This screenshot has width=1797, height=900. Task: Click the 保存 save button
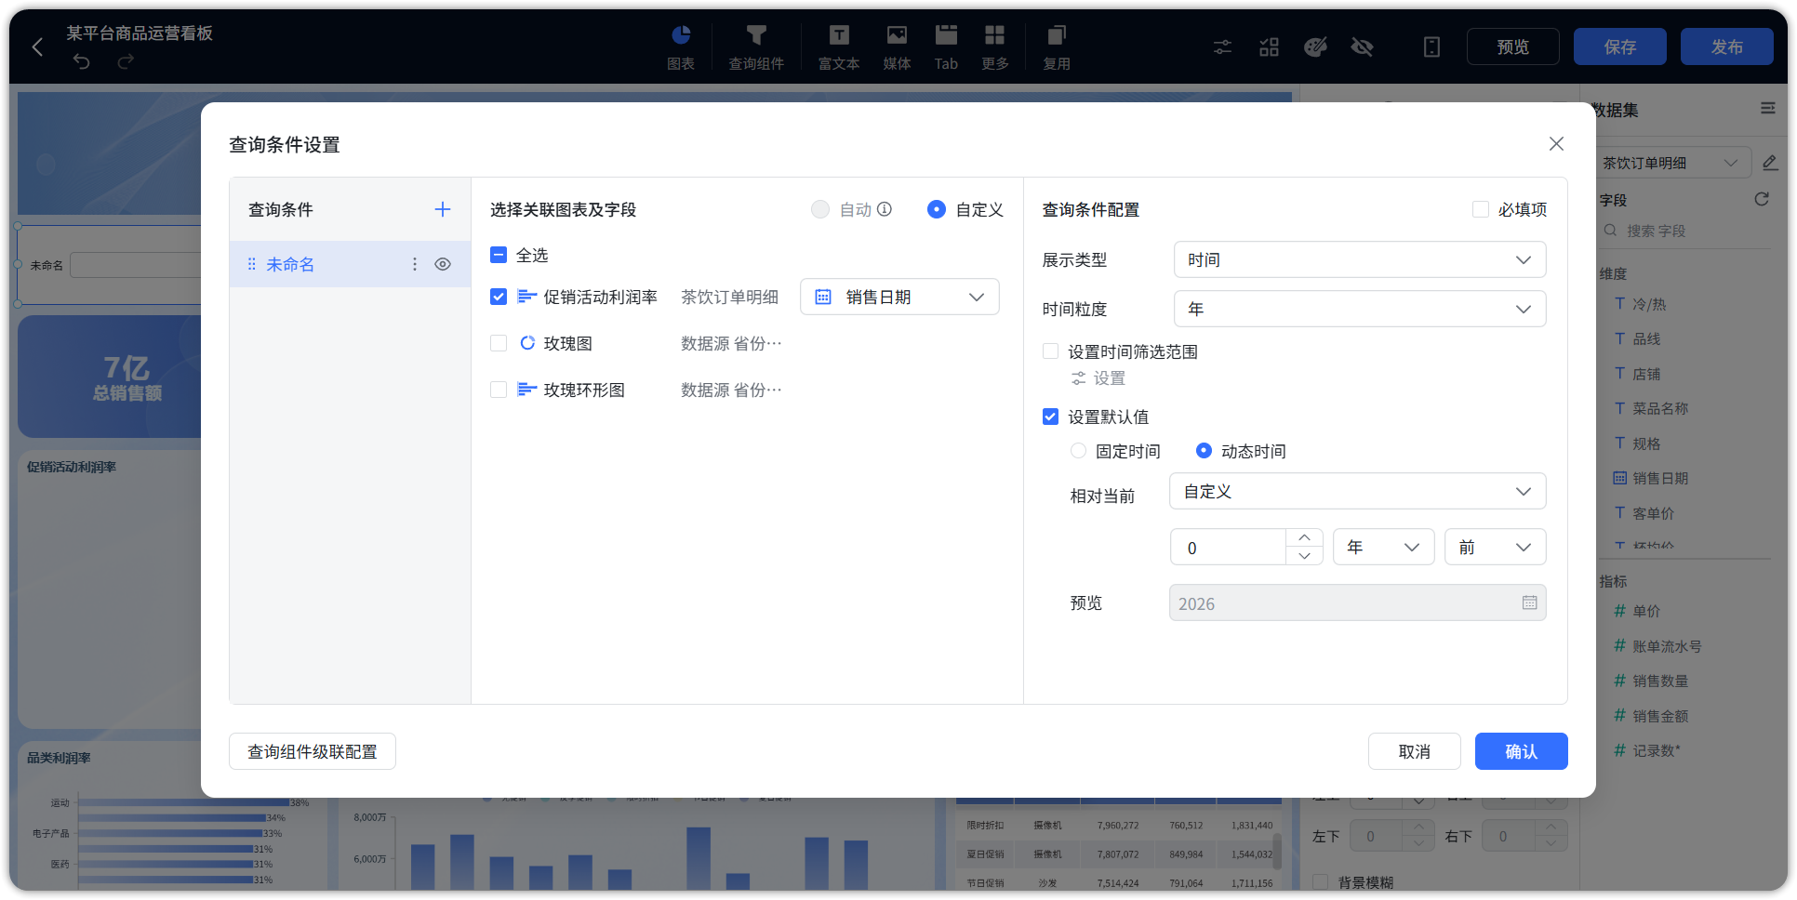[1619, 46]
